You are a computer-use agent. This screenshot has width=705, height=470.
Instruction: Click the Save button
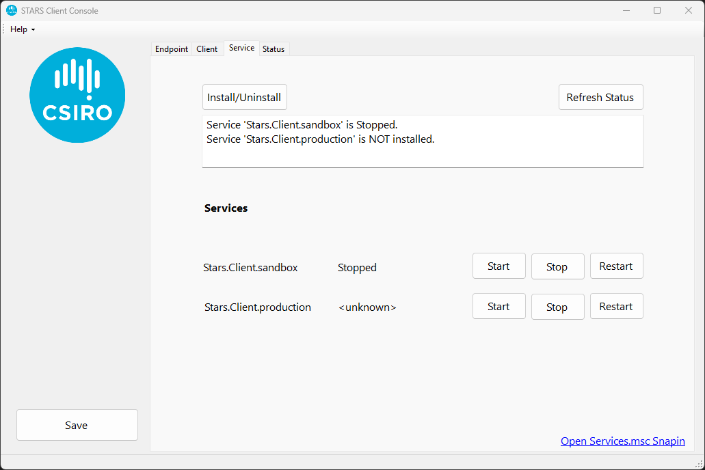(x=77, y=424)
